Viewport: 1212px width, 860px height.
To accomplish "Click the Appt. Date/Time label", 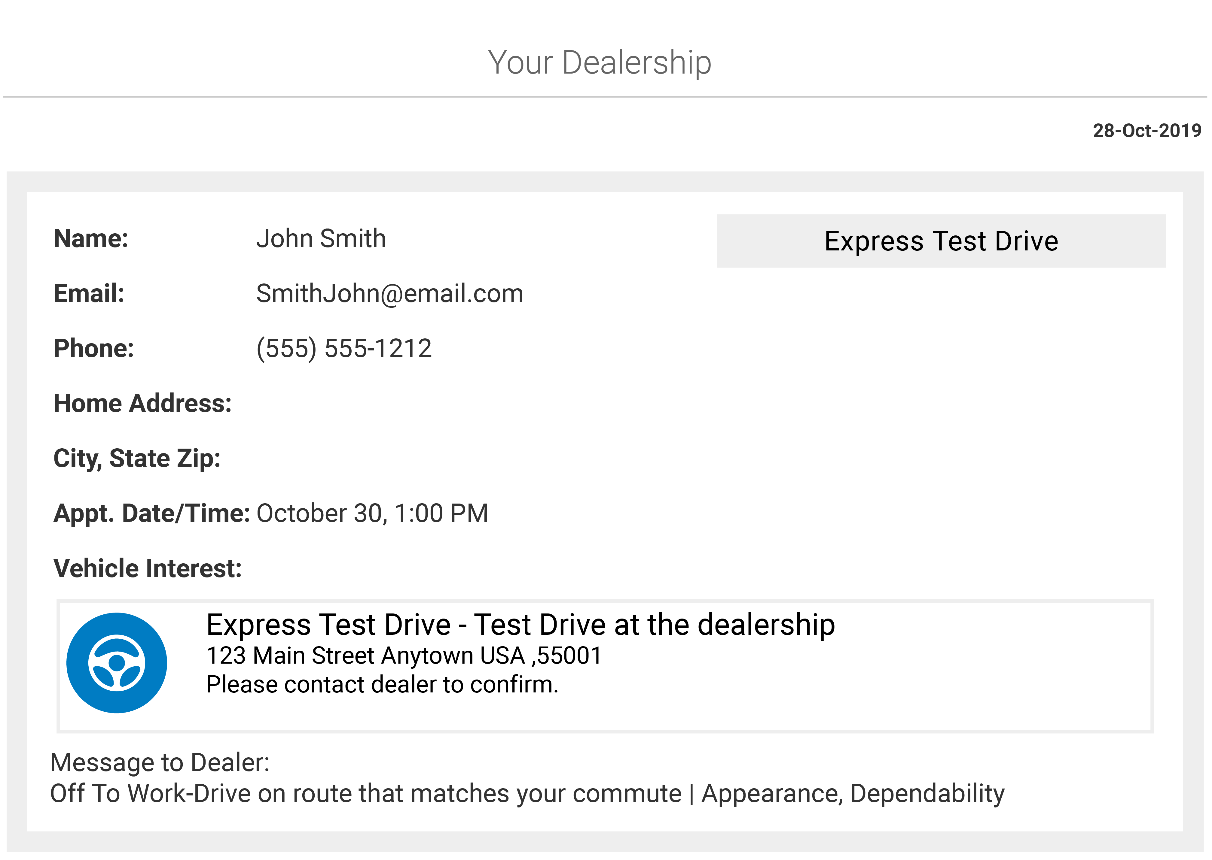I will click(151, 514).
